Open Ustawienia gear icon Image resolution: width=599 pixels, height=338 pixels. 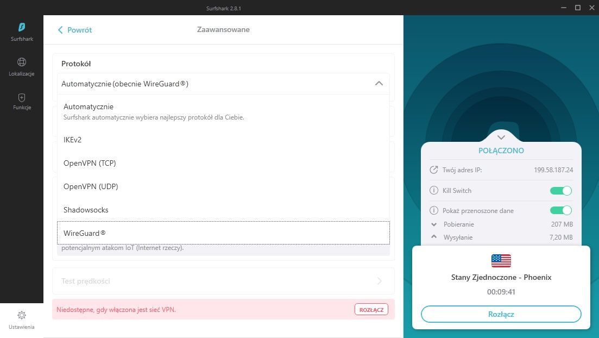point(22,315)
